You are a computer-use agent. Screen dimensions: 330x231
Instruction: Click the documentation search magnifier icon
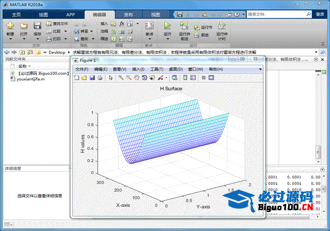308,14
